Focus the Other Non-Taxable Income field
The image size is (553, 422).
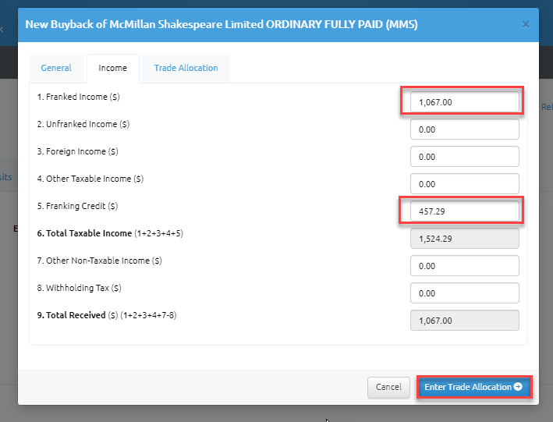[464, 266]
